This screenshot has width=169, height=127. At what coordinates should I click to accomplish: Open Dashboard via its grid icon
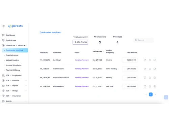[x=3, y=35]
